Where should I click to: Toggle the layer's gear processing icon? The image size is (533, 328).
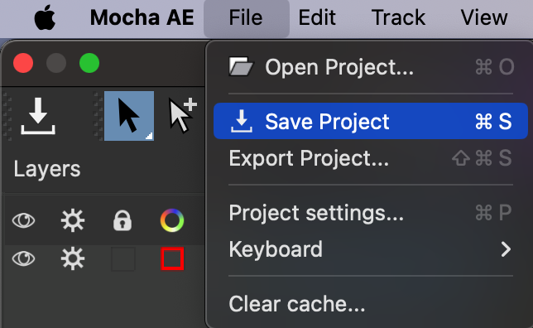(x=72, y=259)
